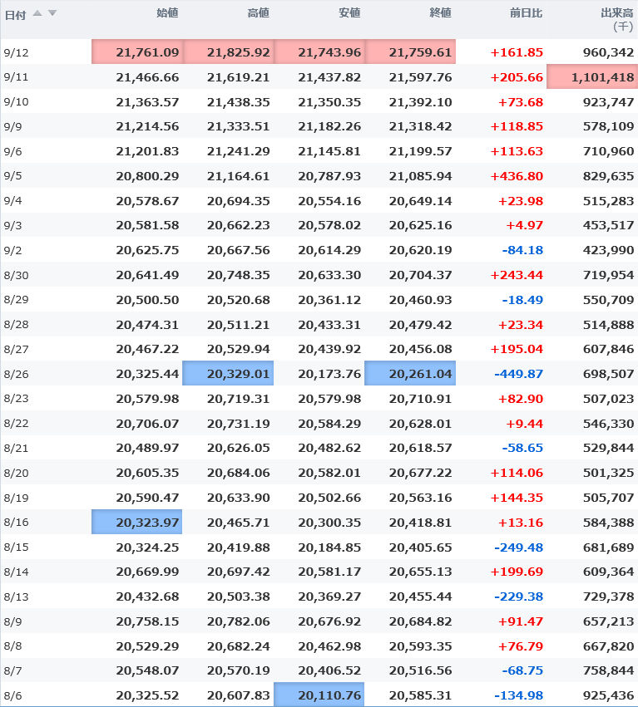Click the 安値 column header
Screen dimensions: 638x707
[x=349, y=13]
